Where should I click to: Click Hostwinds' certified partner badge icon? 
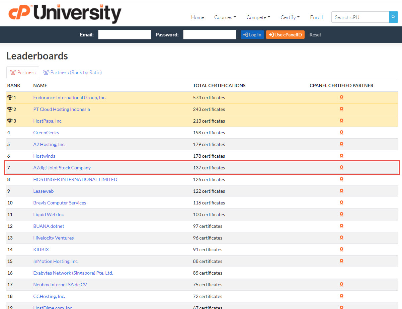tap(341, 156)
